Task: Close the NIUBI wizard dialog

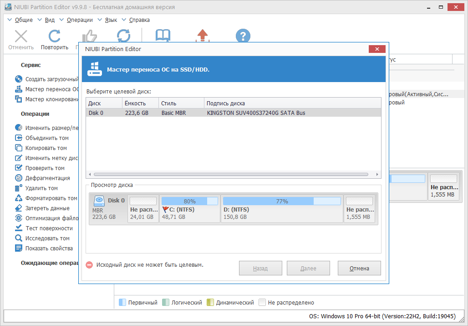Action: click(377, 49)
